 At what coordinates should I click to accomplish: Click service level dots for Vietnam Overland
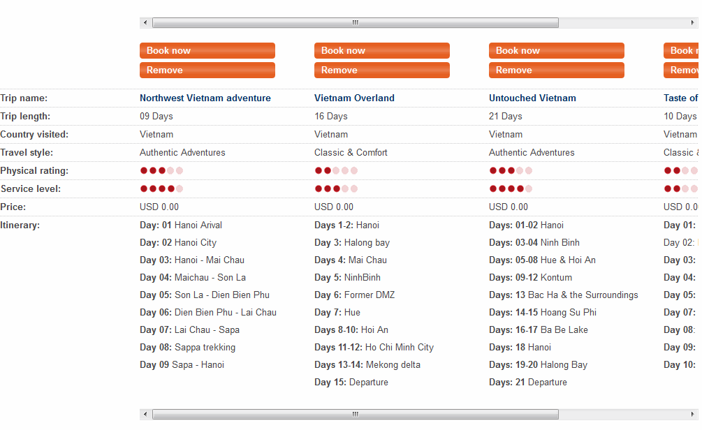pyautogui.click(x=336, y=189)
